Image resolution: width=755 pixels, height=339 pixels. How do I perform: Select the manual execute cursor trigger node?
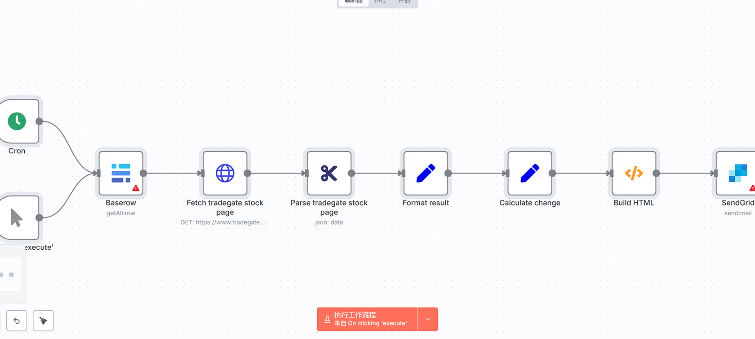pyautogui.click(x=17, y=218)
